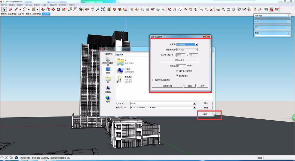Click the preview frame size button
This screenshot has height=161, width=295.
(179, 60)
